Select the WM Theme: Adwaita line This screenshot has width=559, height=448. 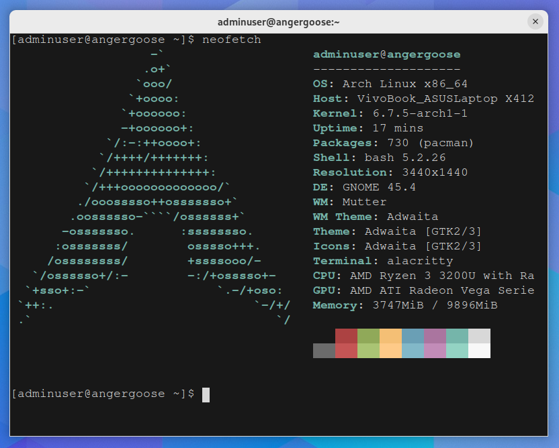point(376,217)
